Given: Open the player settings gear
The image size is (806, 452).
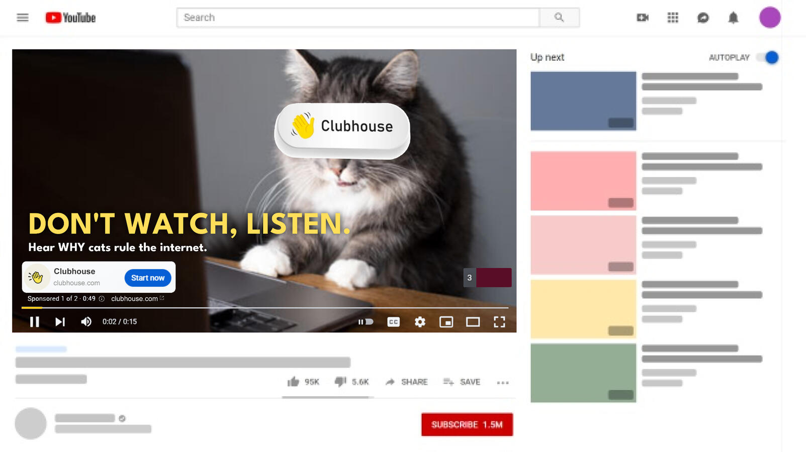Looking at the screenshot, I should tap(420, 322).
